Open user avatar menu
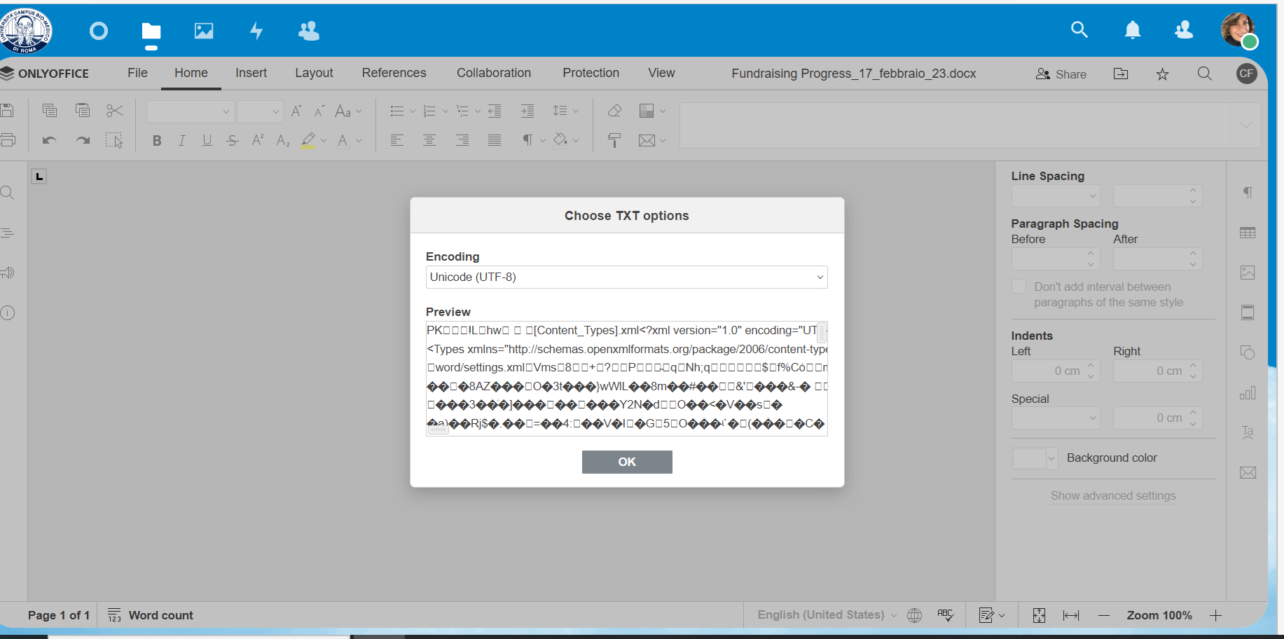This screenshot has height=639, width=1284. coord(1238,29)
